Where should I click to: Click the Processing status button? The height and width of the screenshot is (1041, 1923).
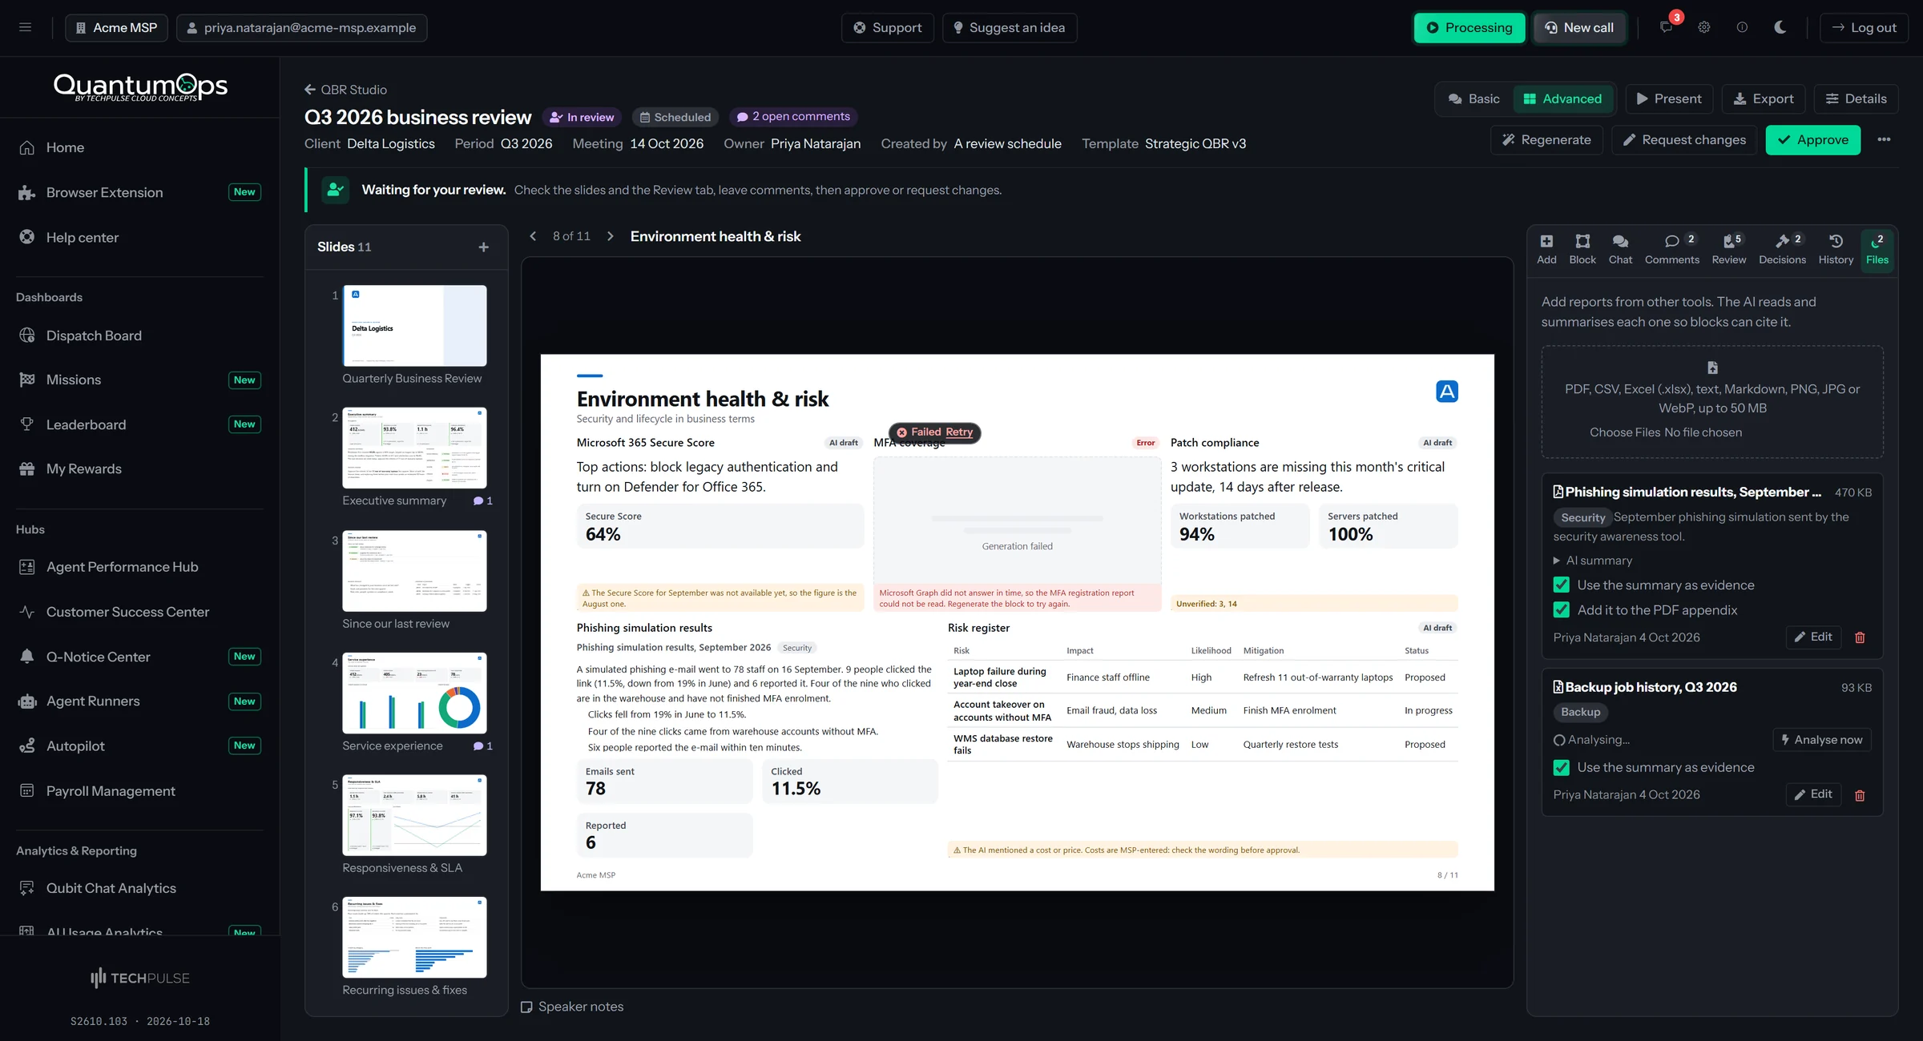[x=1469, y=28]
